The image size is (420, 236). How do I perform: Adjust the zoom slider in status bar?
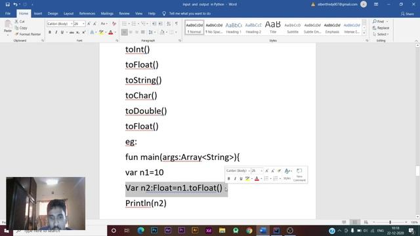390,222
